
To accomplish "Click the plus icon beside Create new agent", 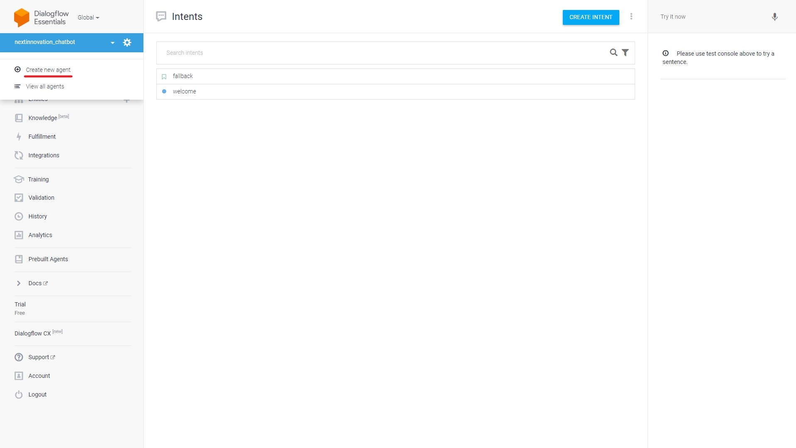I will pos(17,69).
